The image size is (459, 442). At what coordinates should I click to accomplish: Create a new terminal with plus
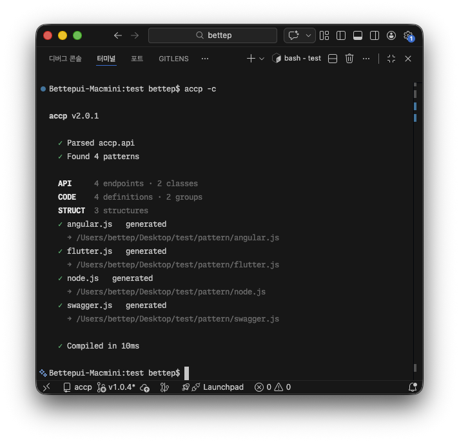tap(251, 59)
